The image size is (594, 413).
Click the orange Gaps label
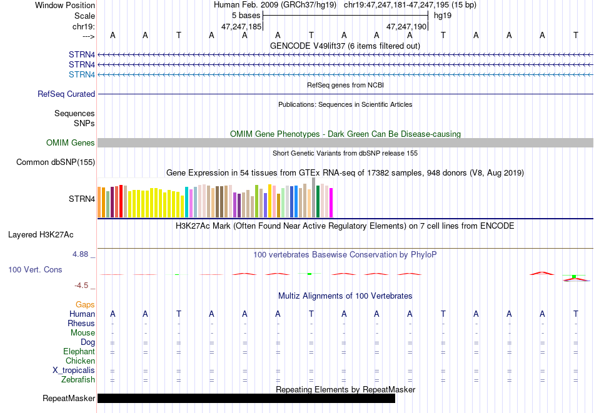coord(85,304)
